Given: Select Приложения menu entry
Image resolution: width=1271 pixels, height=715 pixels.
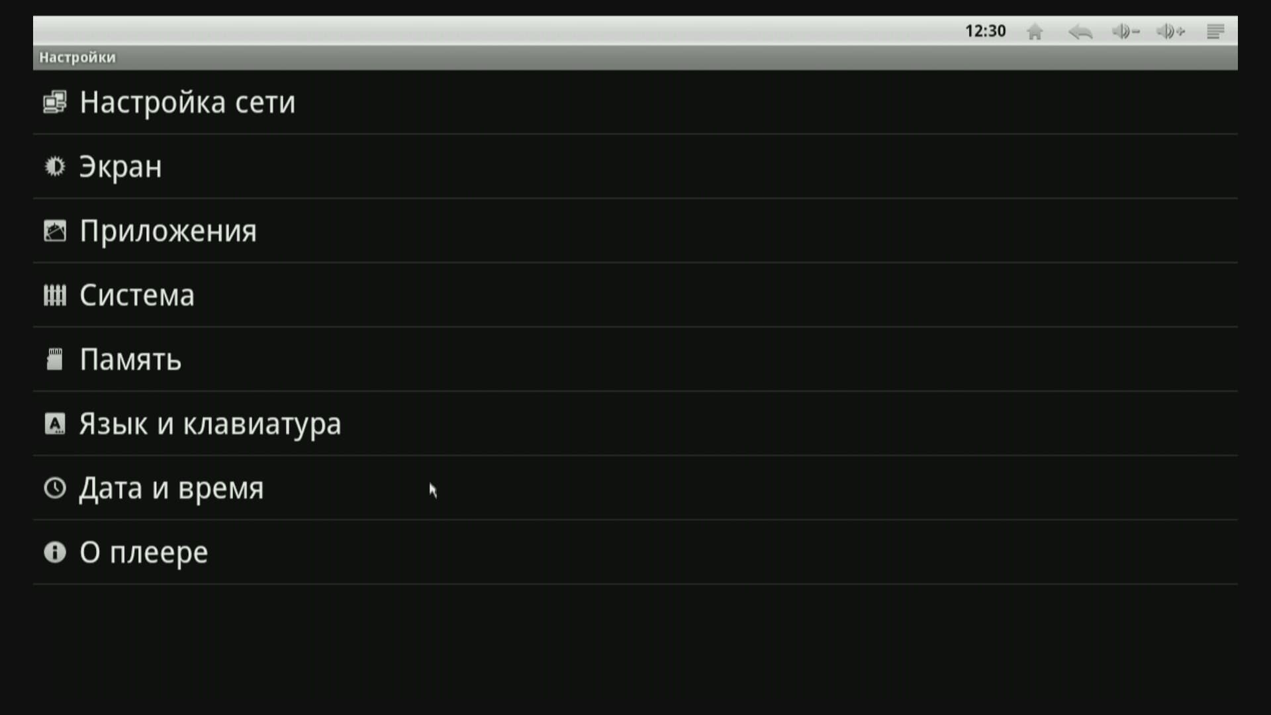Looking at the screenshot, I should pos(168,231).
